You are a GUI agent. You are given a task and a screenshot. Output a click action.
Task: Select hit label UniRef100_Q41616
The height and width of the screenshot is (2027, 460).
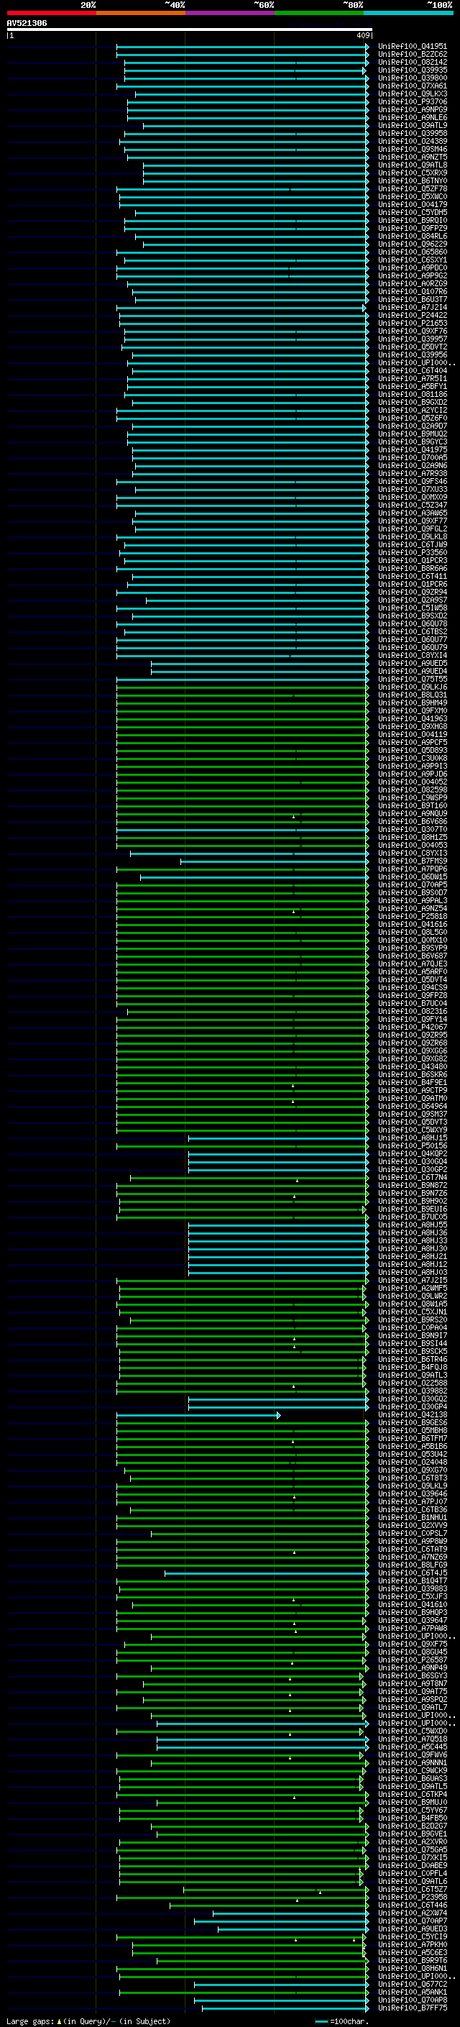[x=412, y=925]
